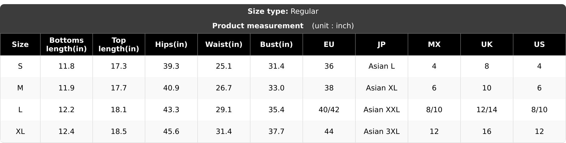The image size is (566, 143).
Task: Click the US column header
Action: (x=539, y=45)
